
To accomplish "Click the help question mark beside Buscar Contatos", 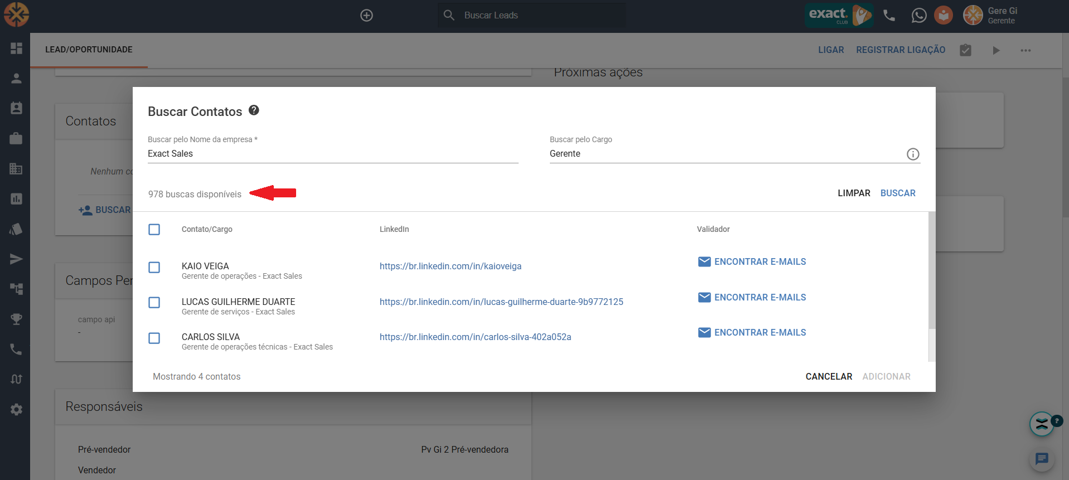I will [254, 110].
